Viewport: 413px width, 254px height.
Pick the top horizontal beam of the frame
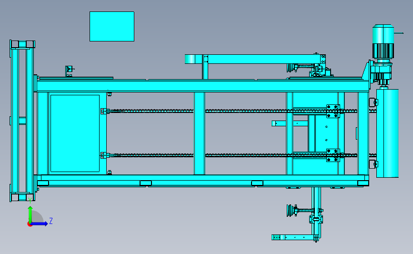click(x=203, y=86)
